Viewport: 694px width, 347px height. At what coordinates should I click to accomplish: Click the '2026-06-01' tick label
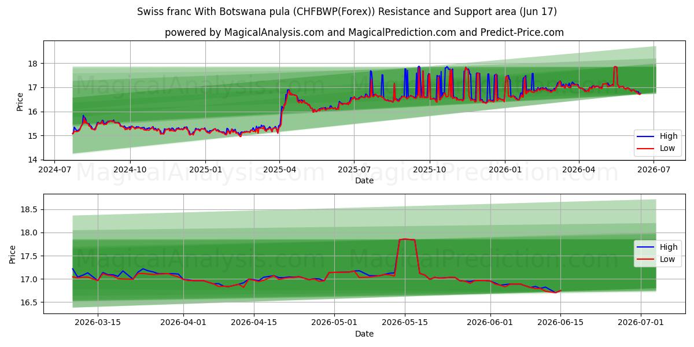pyautogui.click(x=490, y=324)
